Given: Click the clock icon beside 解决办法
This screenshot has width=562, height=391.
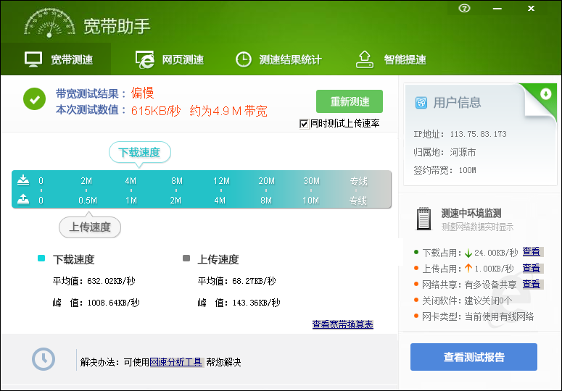Looking at the screenshot, I should click(44, 359).
